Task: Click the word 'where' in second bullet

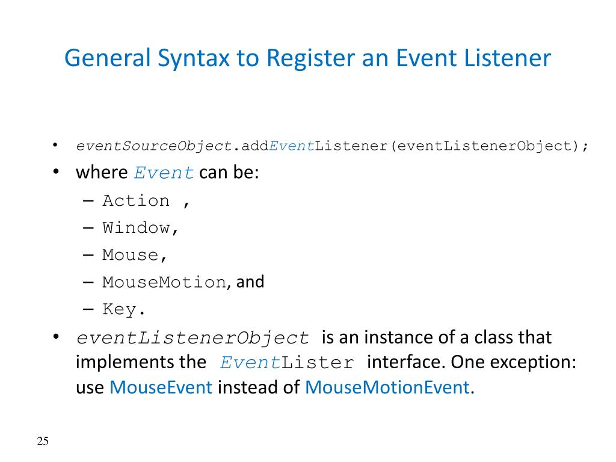Action: (102, 173)
